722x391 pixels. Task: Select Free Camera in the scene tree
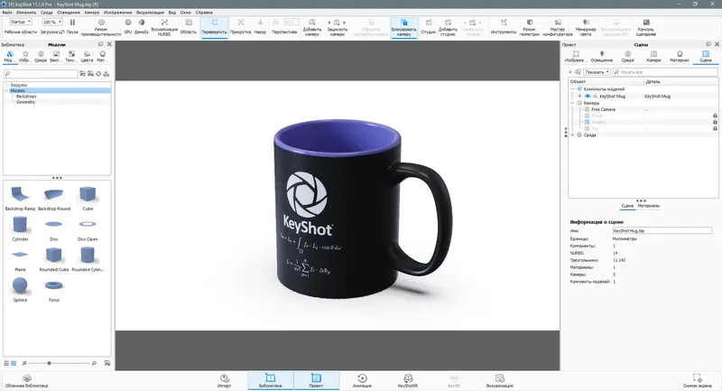tap(603, 109)
